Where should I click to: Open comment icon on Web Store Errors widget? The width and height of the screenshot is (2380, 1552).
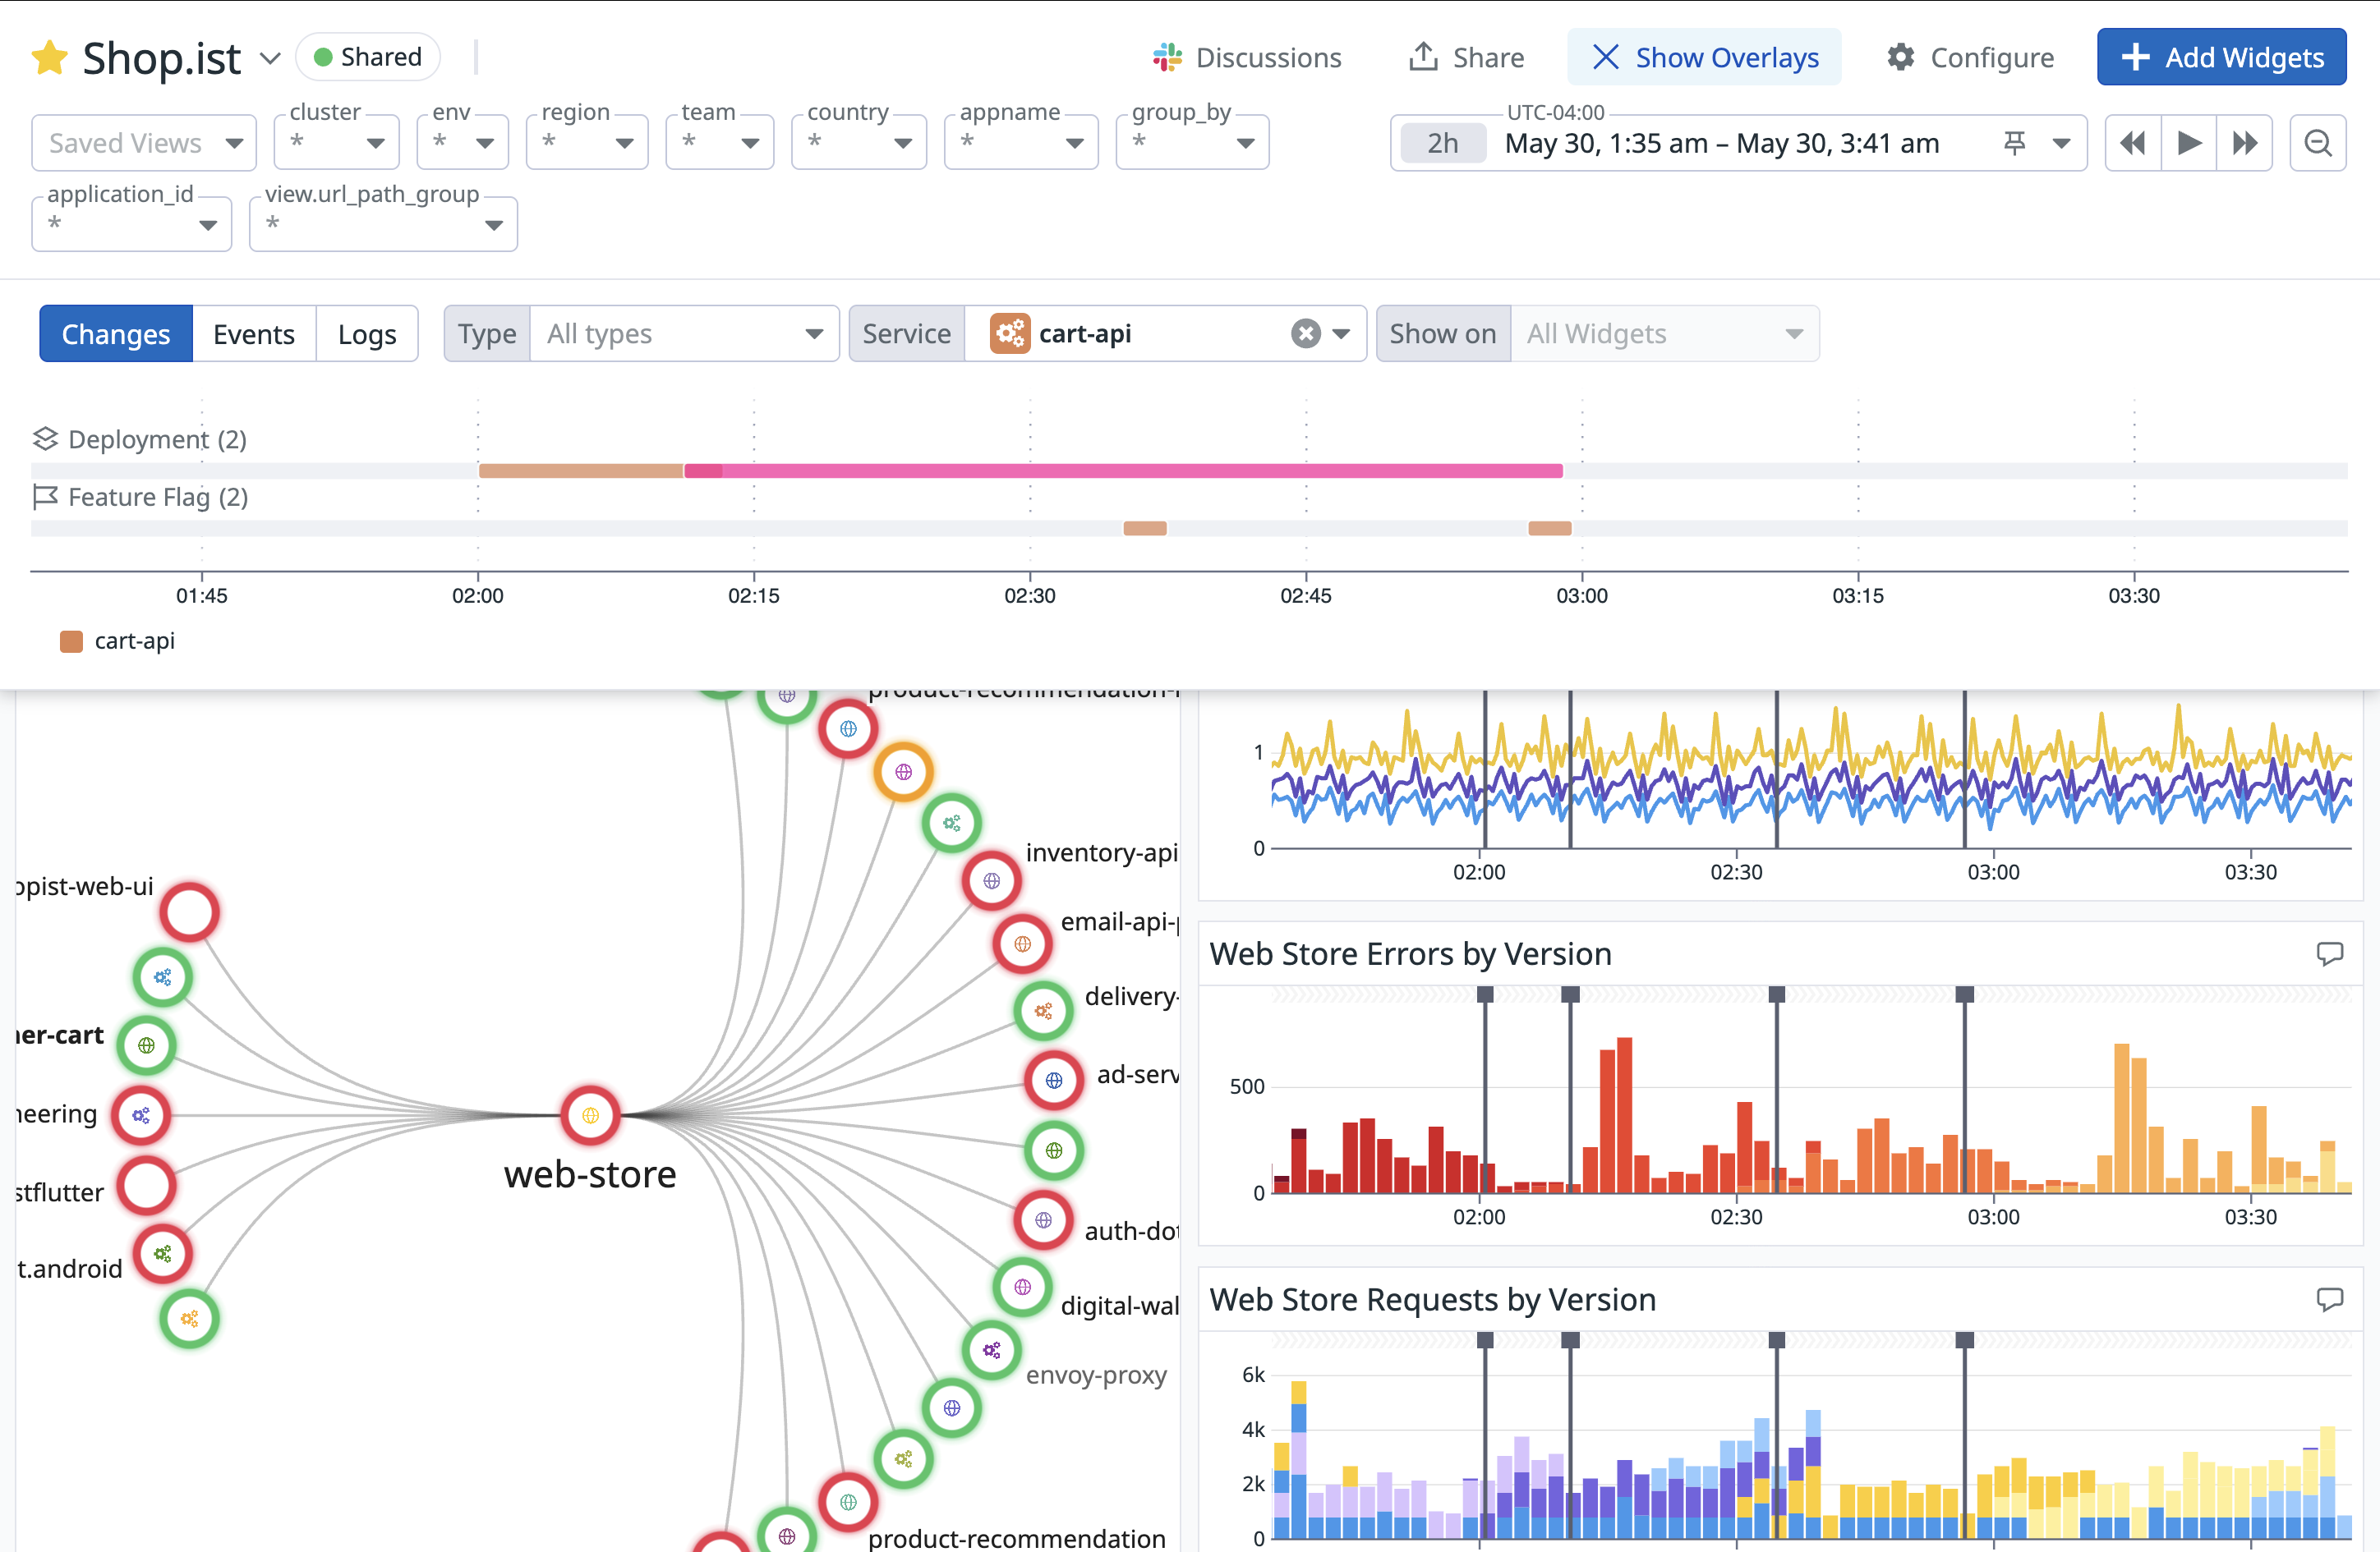point(2329,953)
